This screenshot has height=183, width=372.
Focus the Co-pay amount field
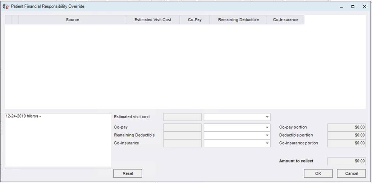point(182,127)
